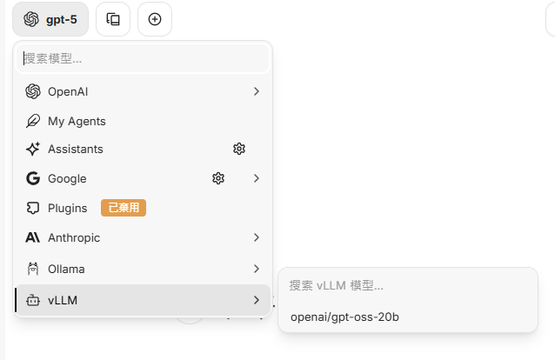Viewport: 555px width, 360px height.
Task: Expand the Google models chevron
Action: 256,178
